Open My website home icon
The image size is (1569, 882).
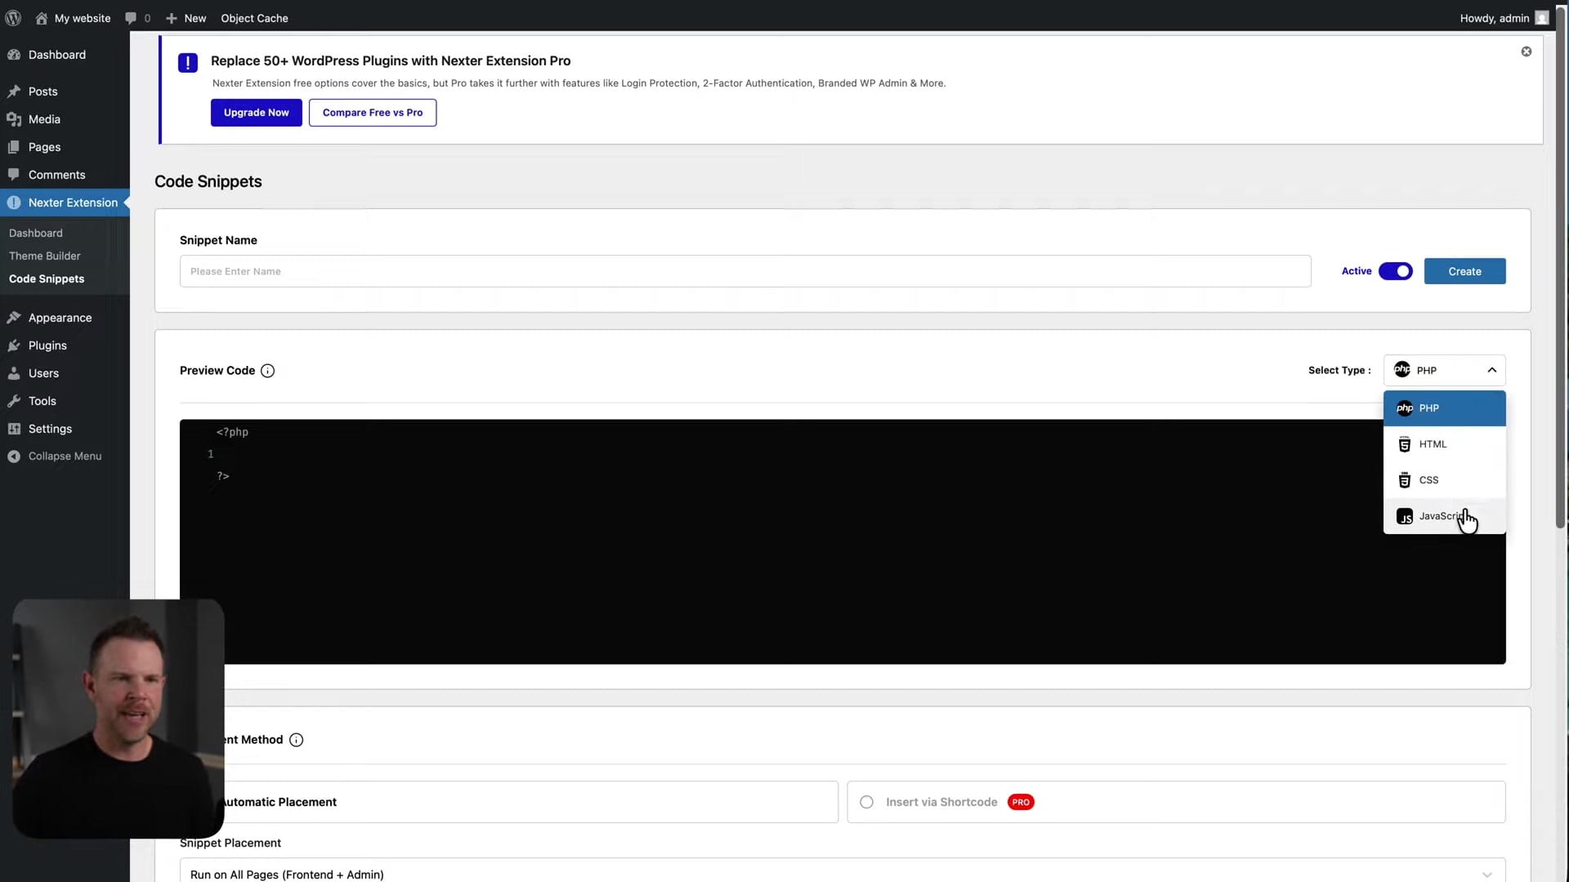pyautogui.click(x=42, y=17)
